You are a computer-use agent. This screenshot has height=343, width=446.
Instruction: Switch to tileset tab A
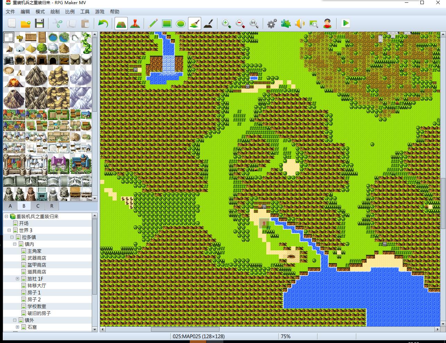click(10, 206)
